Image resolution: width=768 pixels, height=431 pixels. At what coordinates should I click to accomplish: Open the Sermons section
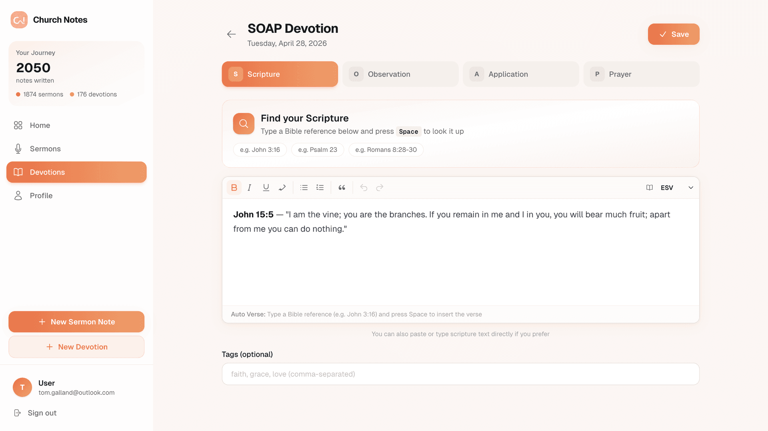45,149
